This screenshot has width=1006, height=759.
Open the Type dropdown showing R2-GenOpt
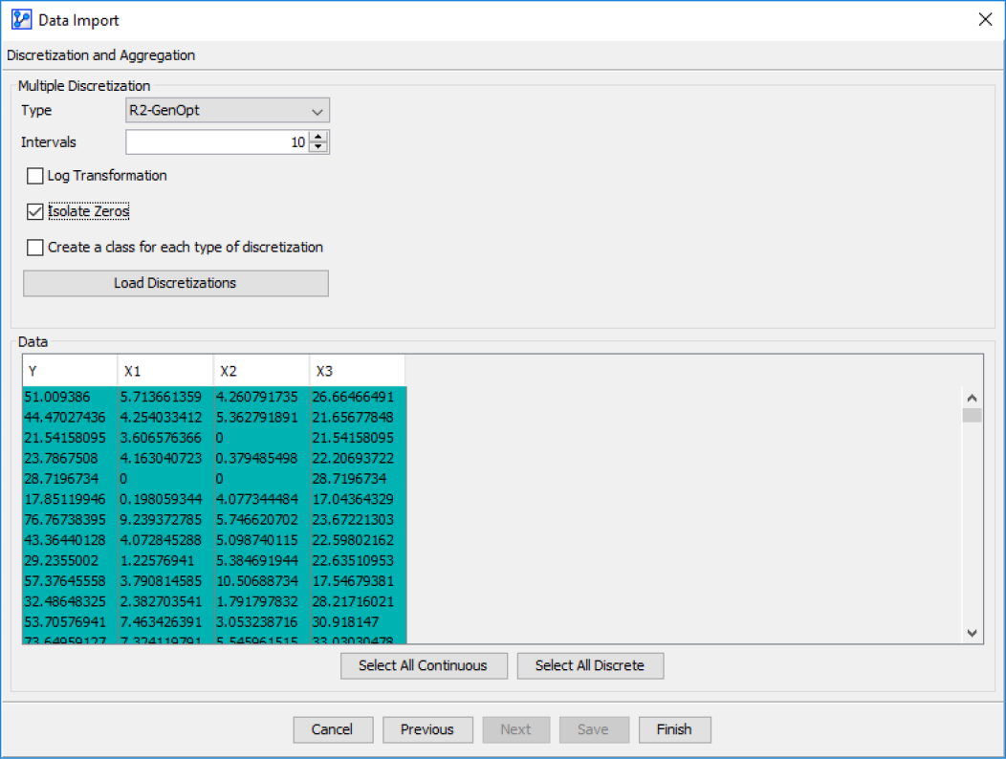pos(228,111)
